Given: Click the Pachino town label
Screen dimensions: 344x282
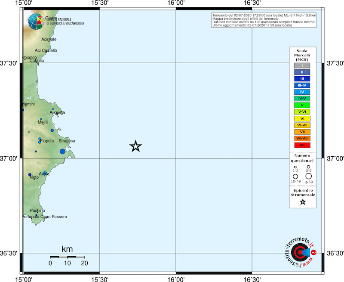Looking at the screenshot, I should [38, 210].
